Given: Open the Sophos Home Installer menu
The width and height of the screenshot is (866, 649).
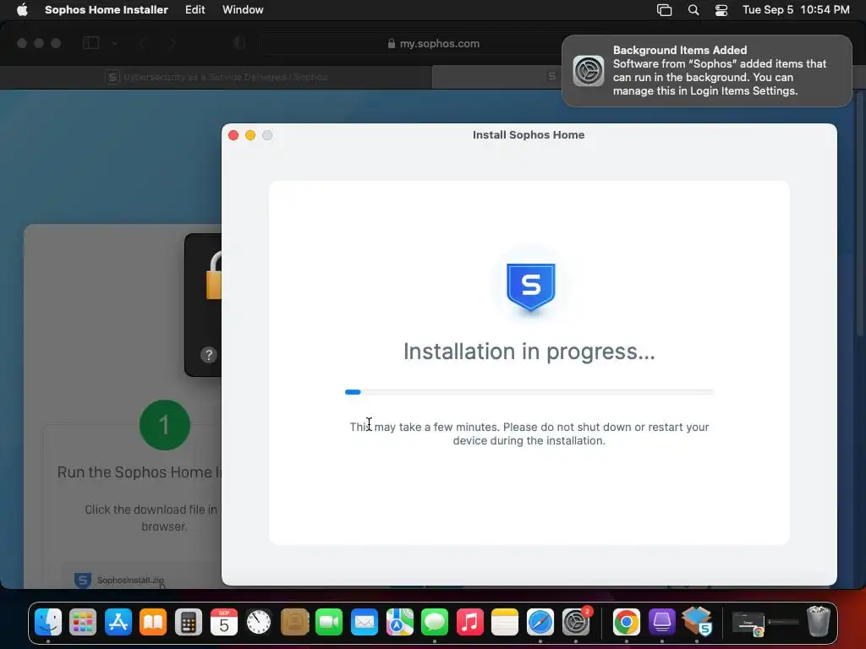Looking at the screenshot, I should tap(106, 9).
